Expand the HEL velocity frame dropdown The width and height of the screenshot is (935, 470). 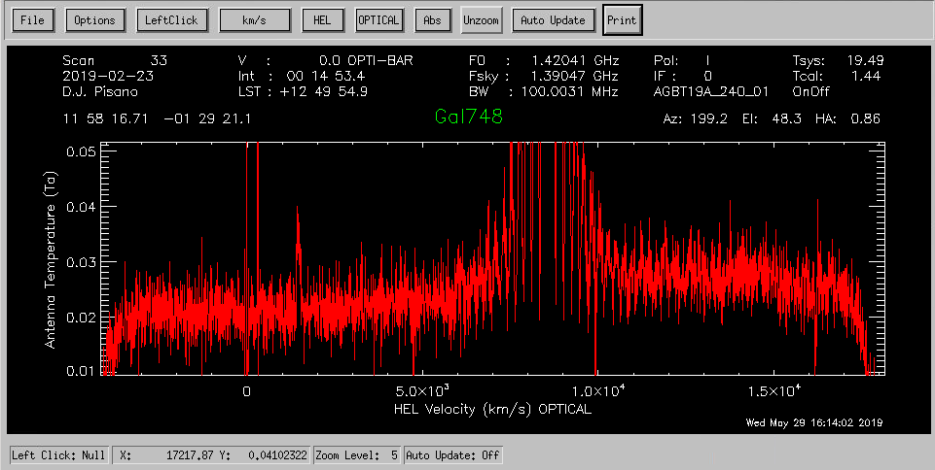323,20
